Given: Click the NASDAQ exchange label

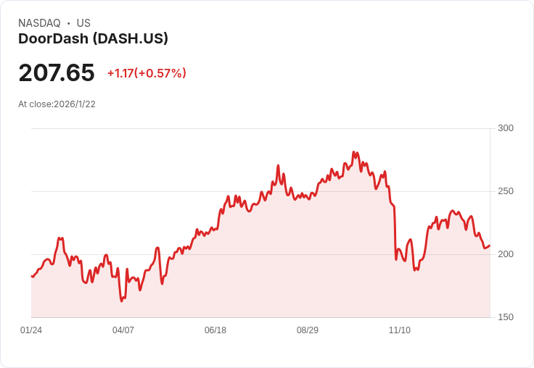Looking at the screenshot, I should [x=39, y=23].
